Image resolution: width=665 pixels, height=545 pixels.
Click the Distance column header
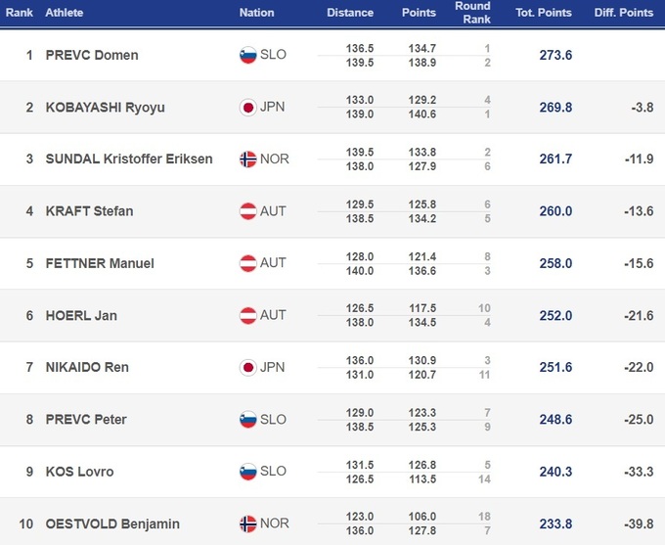tap(350, 13)
